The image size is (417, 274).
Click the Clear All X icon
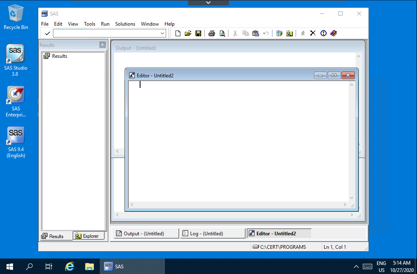[313, 33]
